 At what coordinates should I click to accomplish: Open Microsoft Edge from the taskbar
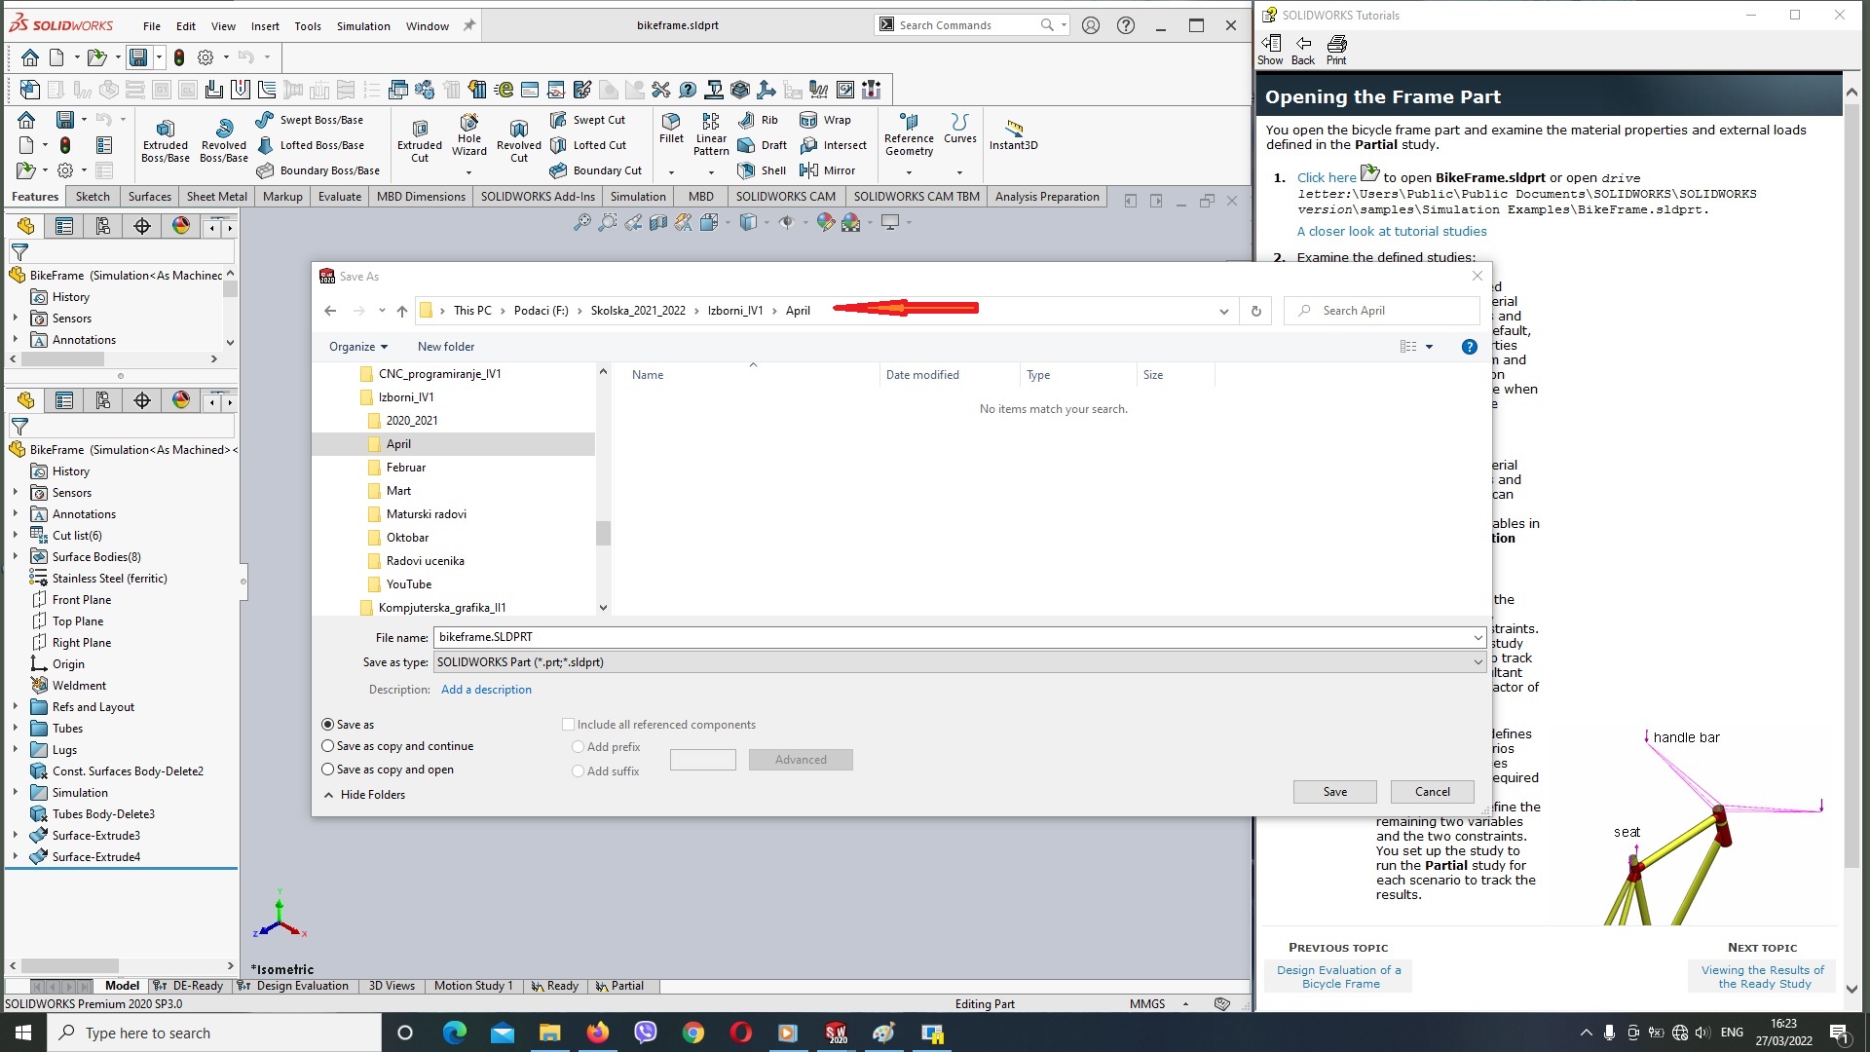[x=454, y=1033]
